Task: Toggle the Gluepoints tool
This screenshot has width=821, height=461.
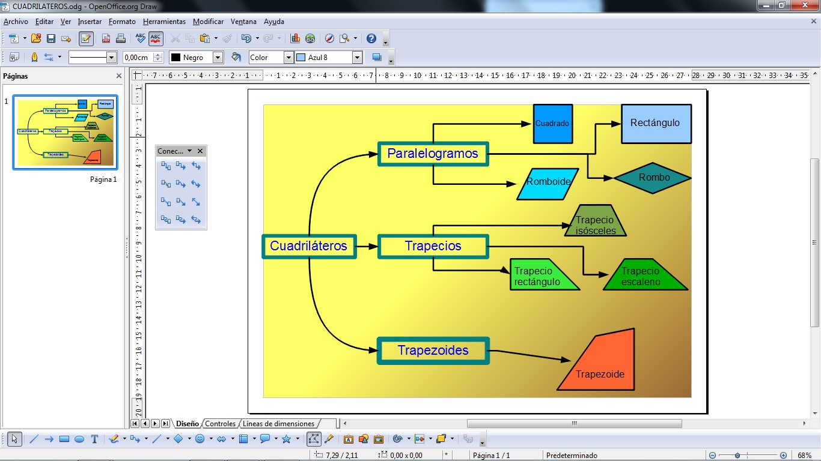Action: point(329,439)
